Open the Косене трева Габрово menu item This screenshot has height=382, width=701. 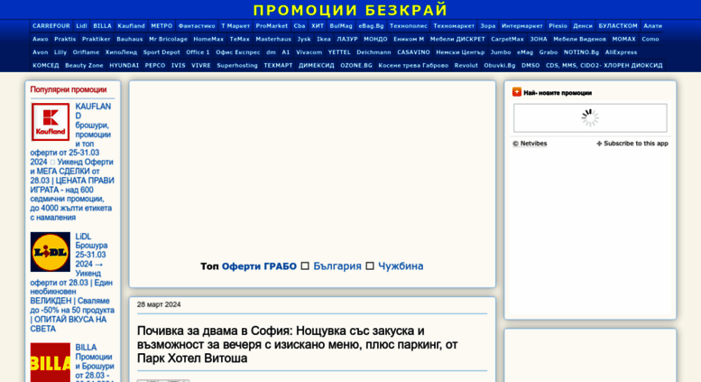[413, 65]
